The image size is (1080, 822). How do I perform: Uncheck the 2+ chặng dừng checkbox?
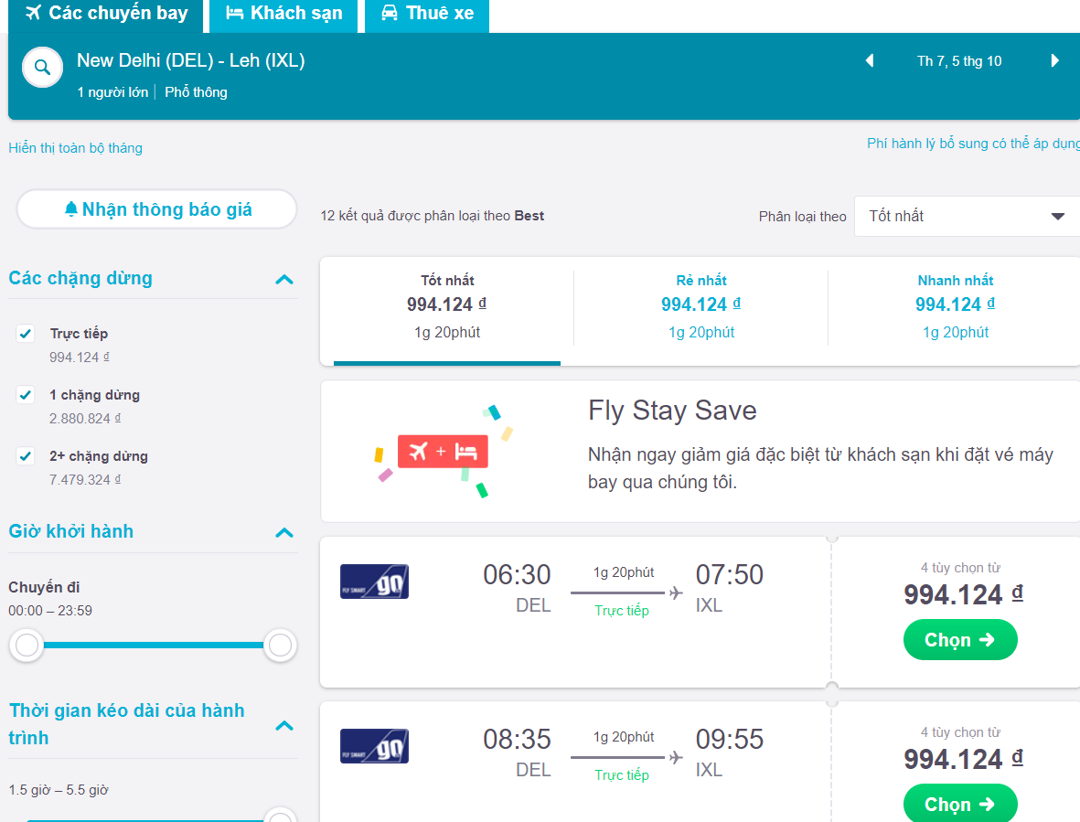tap(26, 456)
